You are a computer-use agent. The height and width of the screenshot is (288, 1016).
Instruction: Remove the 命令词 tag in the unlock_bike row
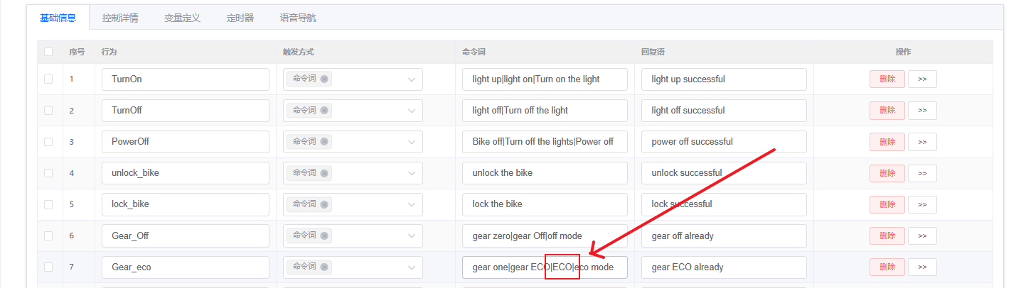pos(324,173)
